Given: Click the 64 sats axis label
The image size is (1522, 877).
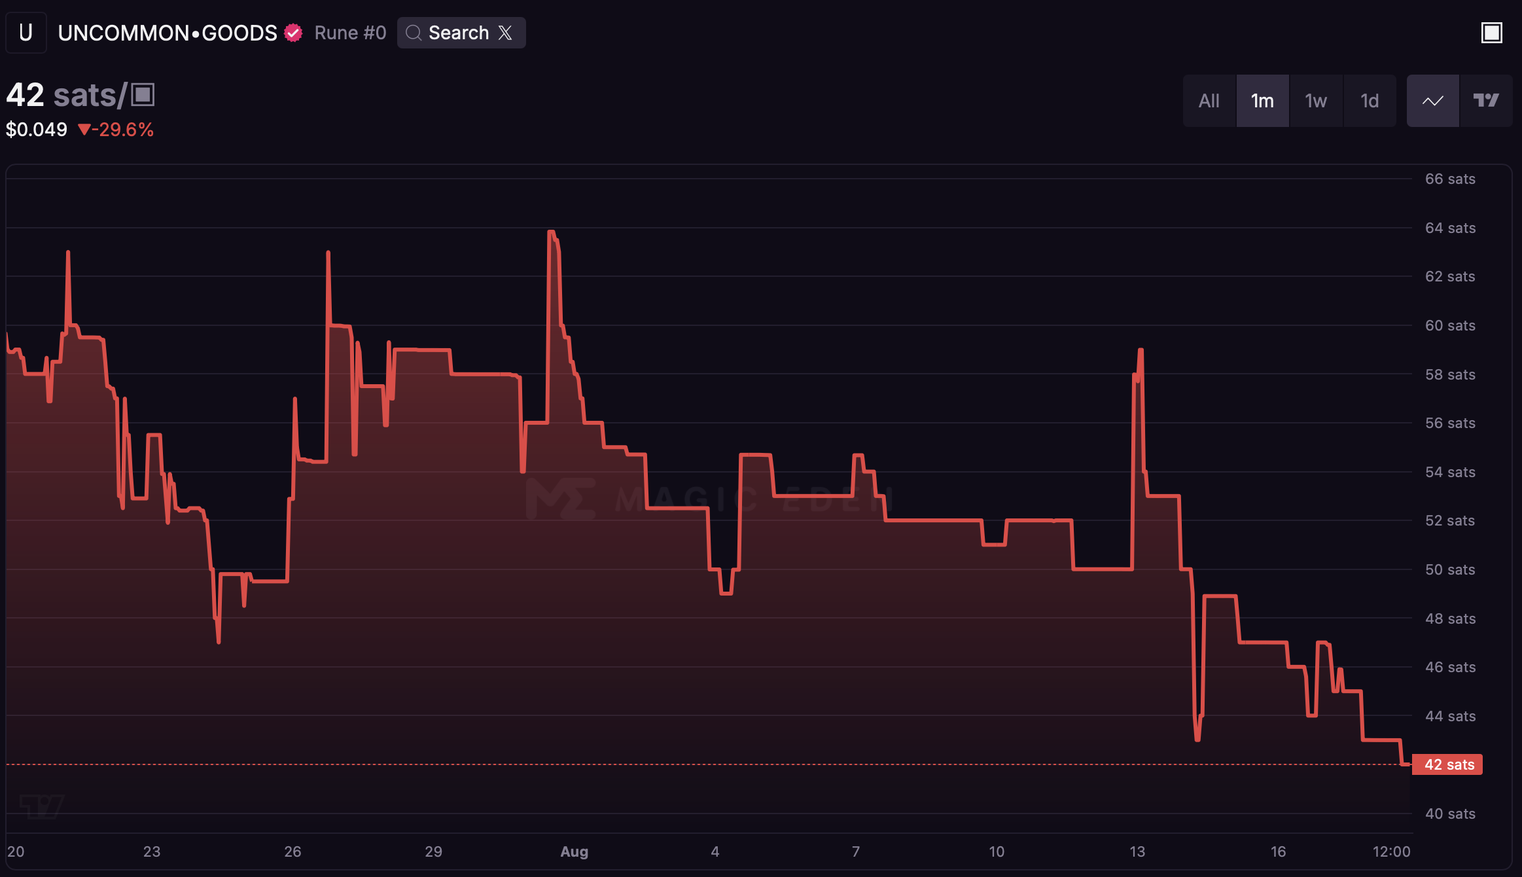Looking at the screenshot, I should (1450, 228).
